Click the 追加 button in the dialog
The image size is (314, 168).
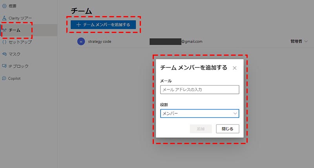(x=201, y=129)
